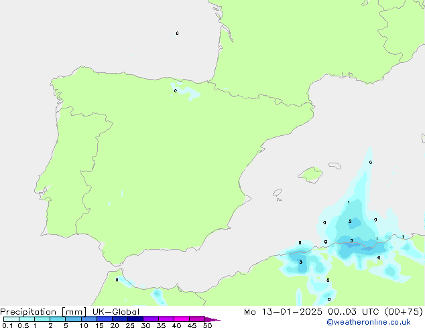Viewport: 425px width, 328px height.
Task: Select the date text 'Mo 13-01-2025'
Action: pyautogui.click(x=283, y=312)
